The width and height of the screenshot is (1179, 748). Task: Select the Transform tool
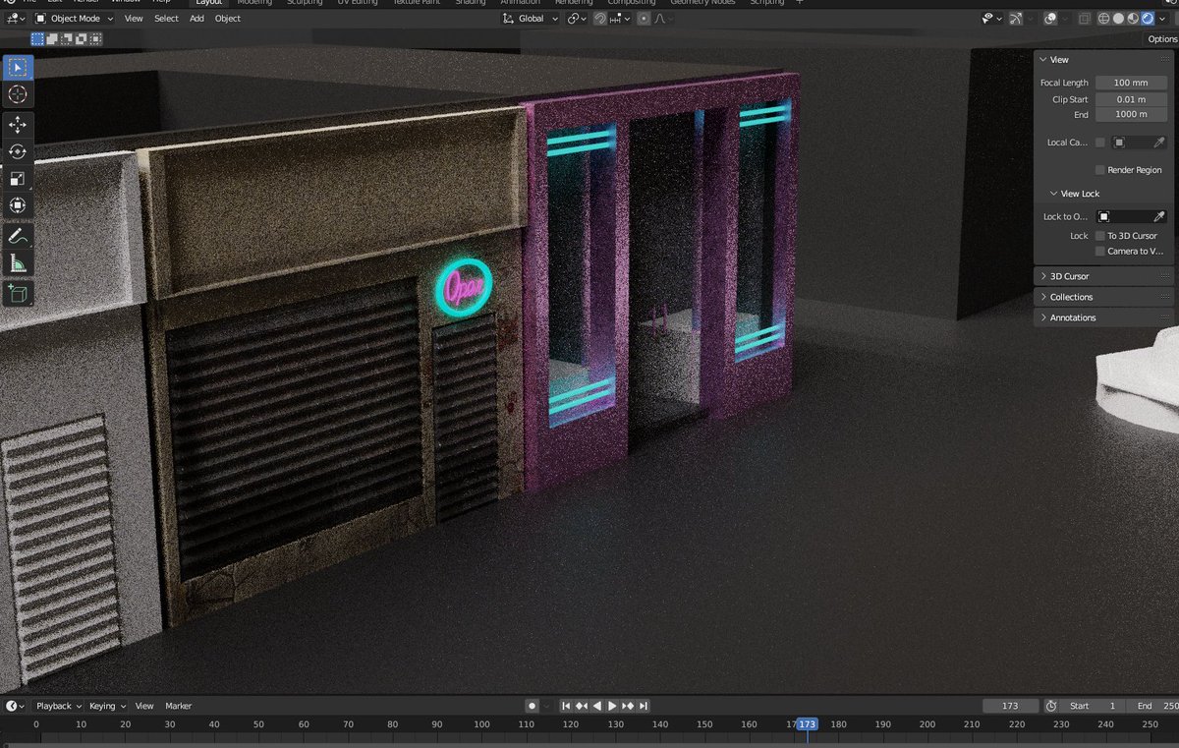pyautogui.click(x=18, y=205)
